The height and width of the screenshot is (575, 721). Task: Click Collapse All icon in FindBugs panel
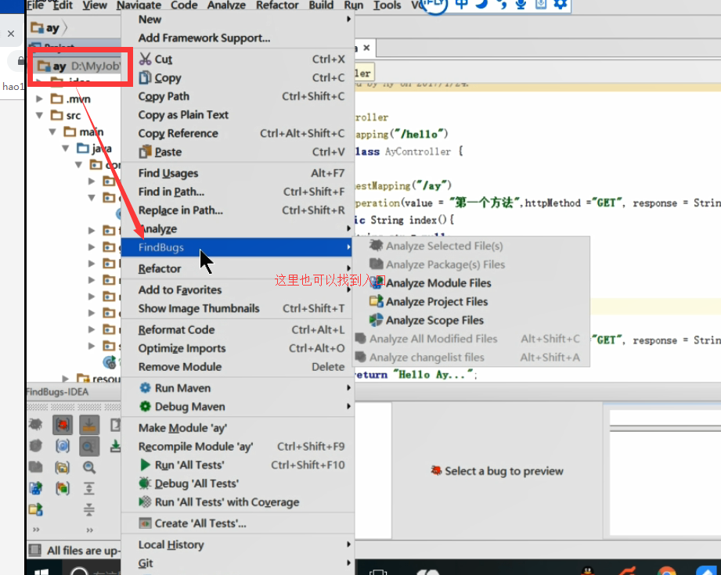pyautogui.click(x=89, y=509)
